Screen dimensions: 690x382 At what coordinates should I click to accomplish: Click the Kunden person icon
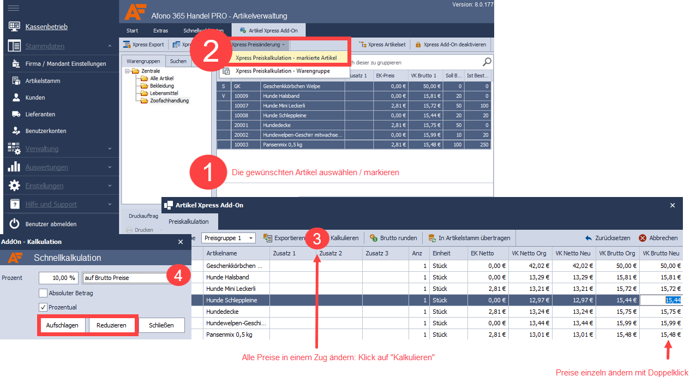tap(16, 97)
